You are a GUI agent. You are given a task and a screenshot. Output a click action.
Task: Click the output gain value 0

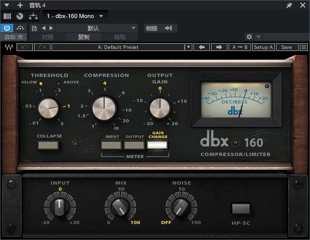tap(160, 88)
